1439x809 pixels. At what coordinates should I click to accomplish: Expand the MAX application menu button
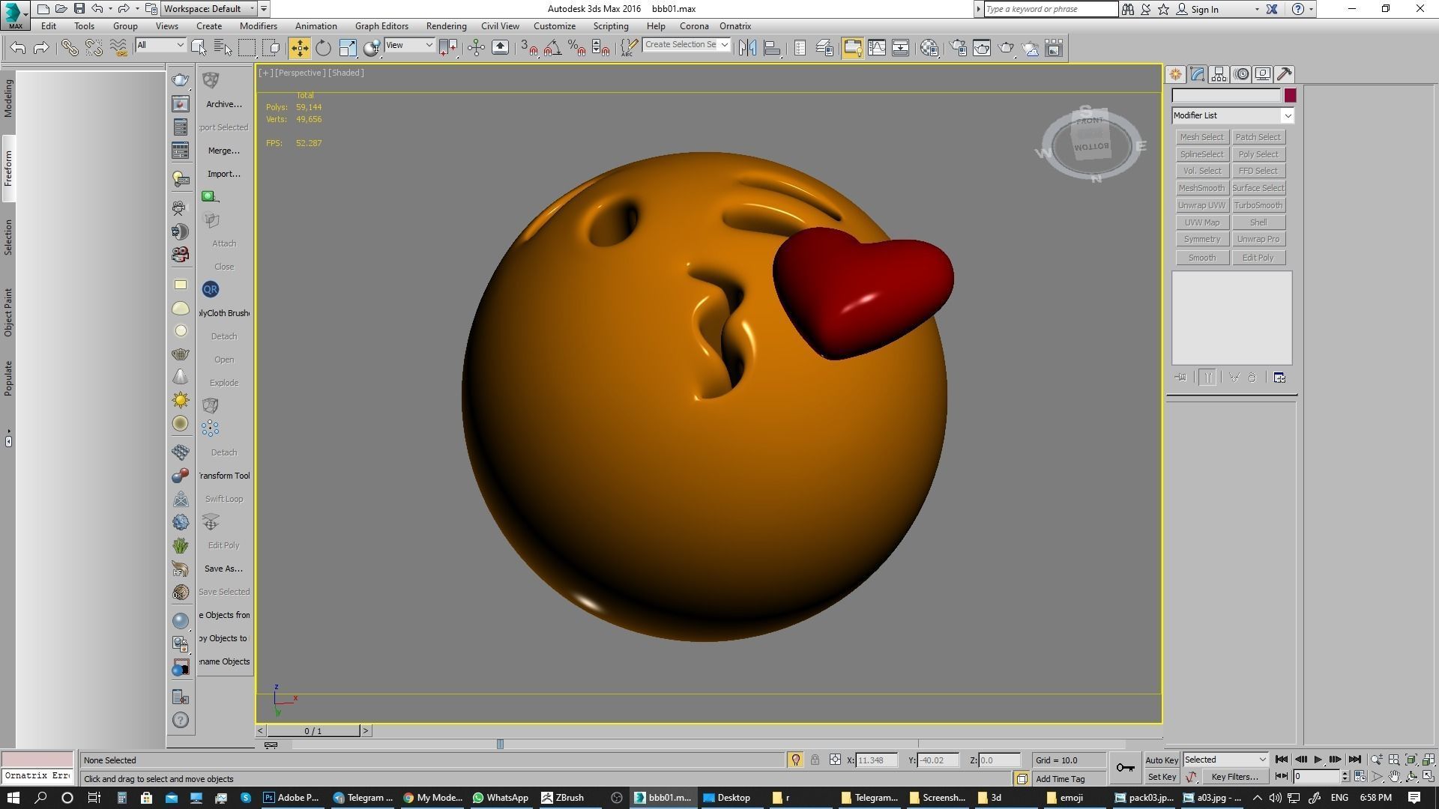point(15,14)
